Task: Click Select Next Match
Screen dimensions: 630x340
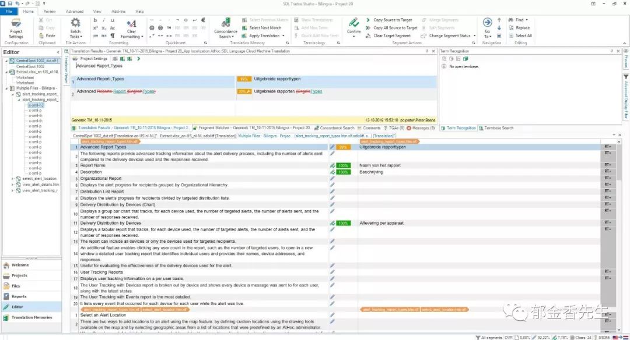Action: coord(261,28)
